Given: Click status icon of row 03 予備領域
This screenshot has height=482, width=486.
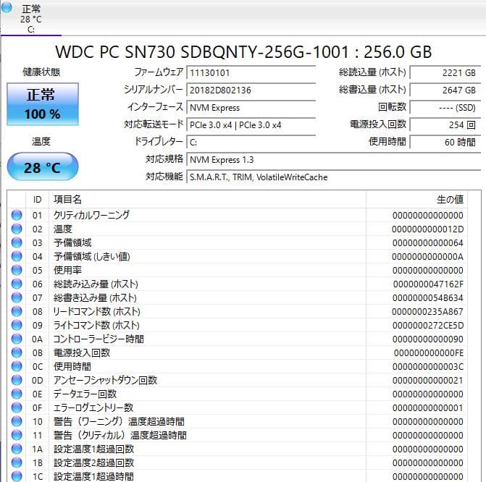Looking at the screenshot, I should [x=17, y=242].
